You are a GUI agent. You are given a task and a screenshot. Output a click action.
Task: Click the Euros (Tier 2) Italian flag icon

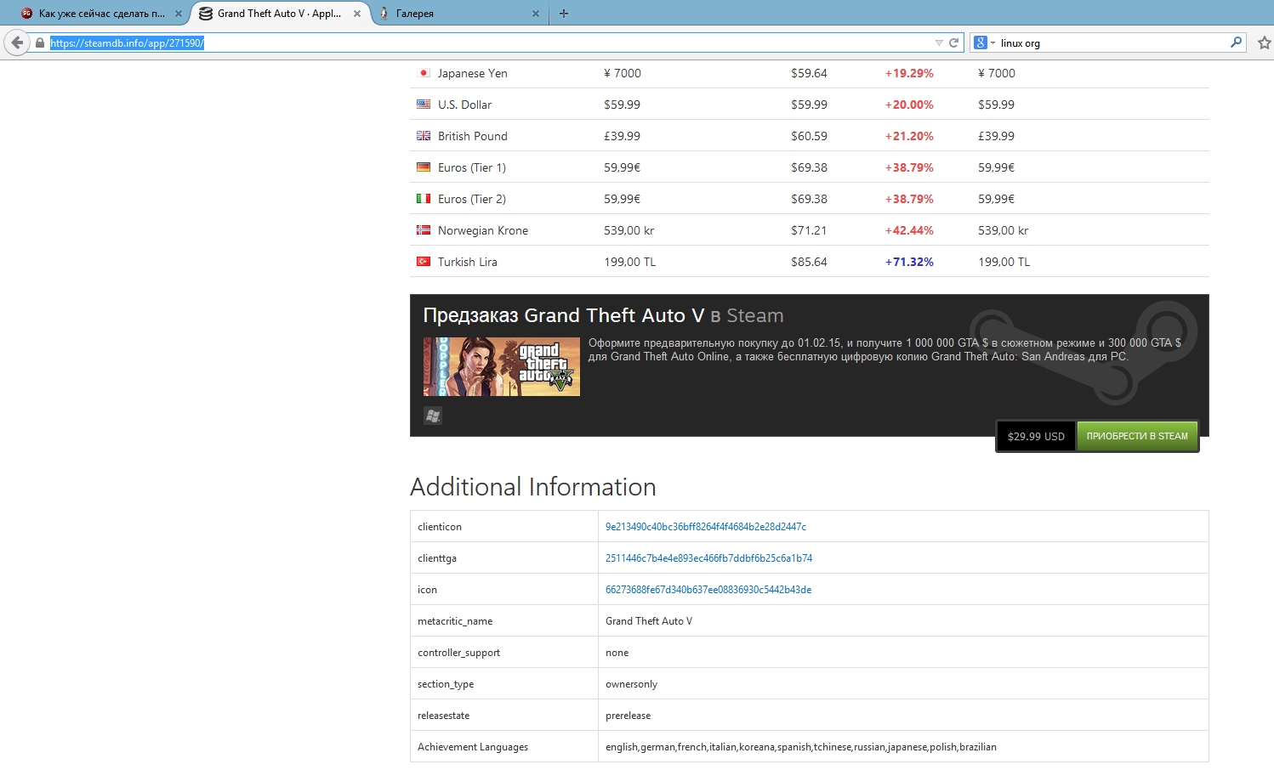(424, 199)
